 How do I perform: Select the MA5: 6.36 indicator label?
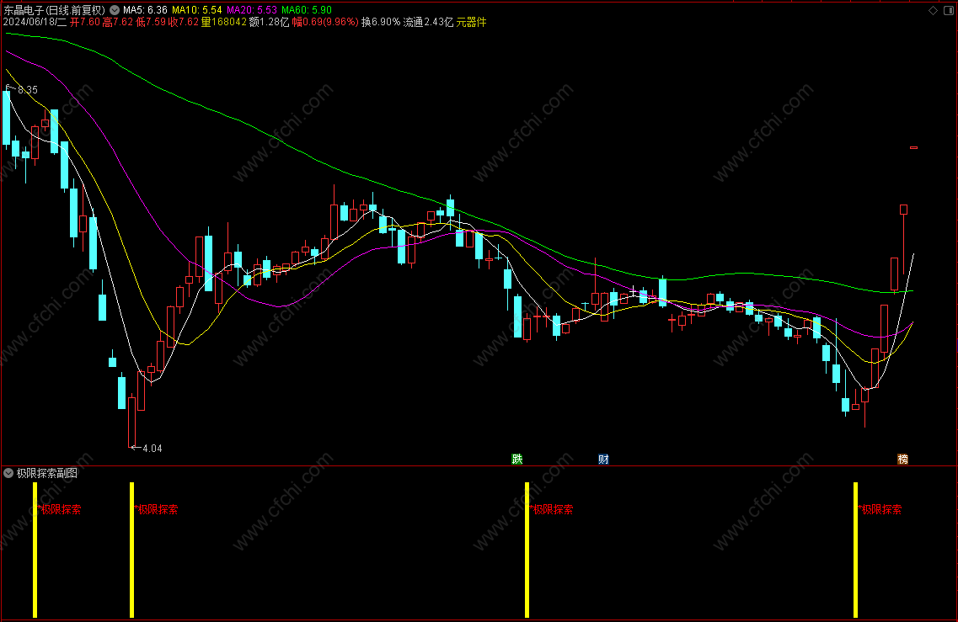[145, 10]
